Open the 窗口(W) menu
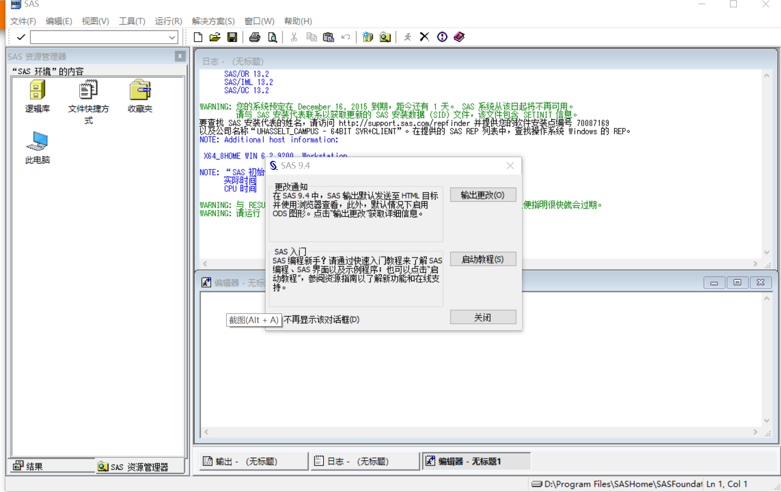781x492 pixels. [x=259, y=21]
